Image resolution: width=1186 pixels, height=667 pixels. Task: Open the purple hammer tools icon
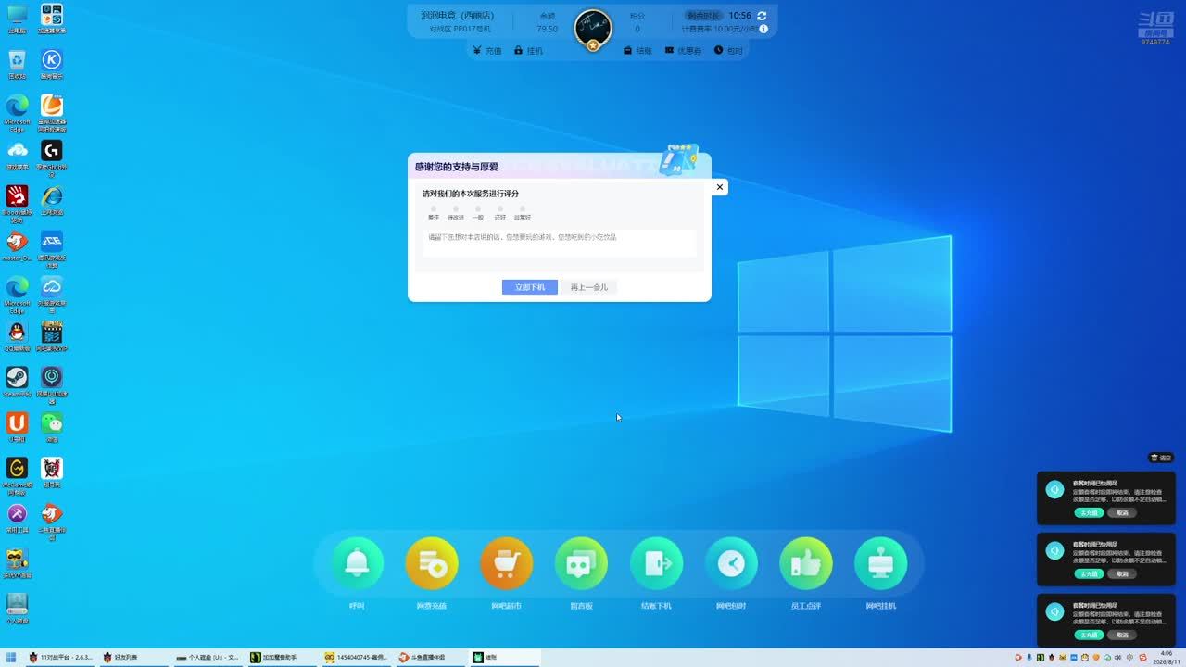17,518
